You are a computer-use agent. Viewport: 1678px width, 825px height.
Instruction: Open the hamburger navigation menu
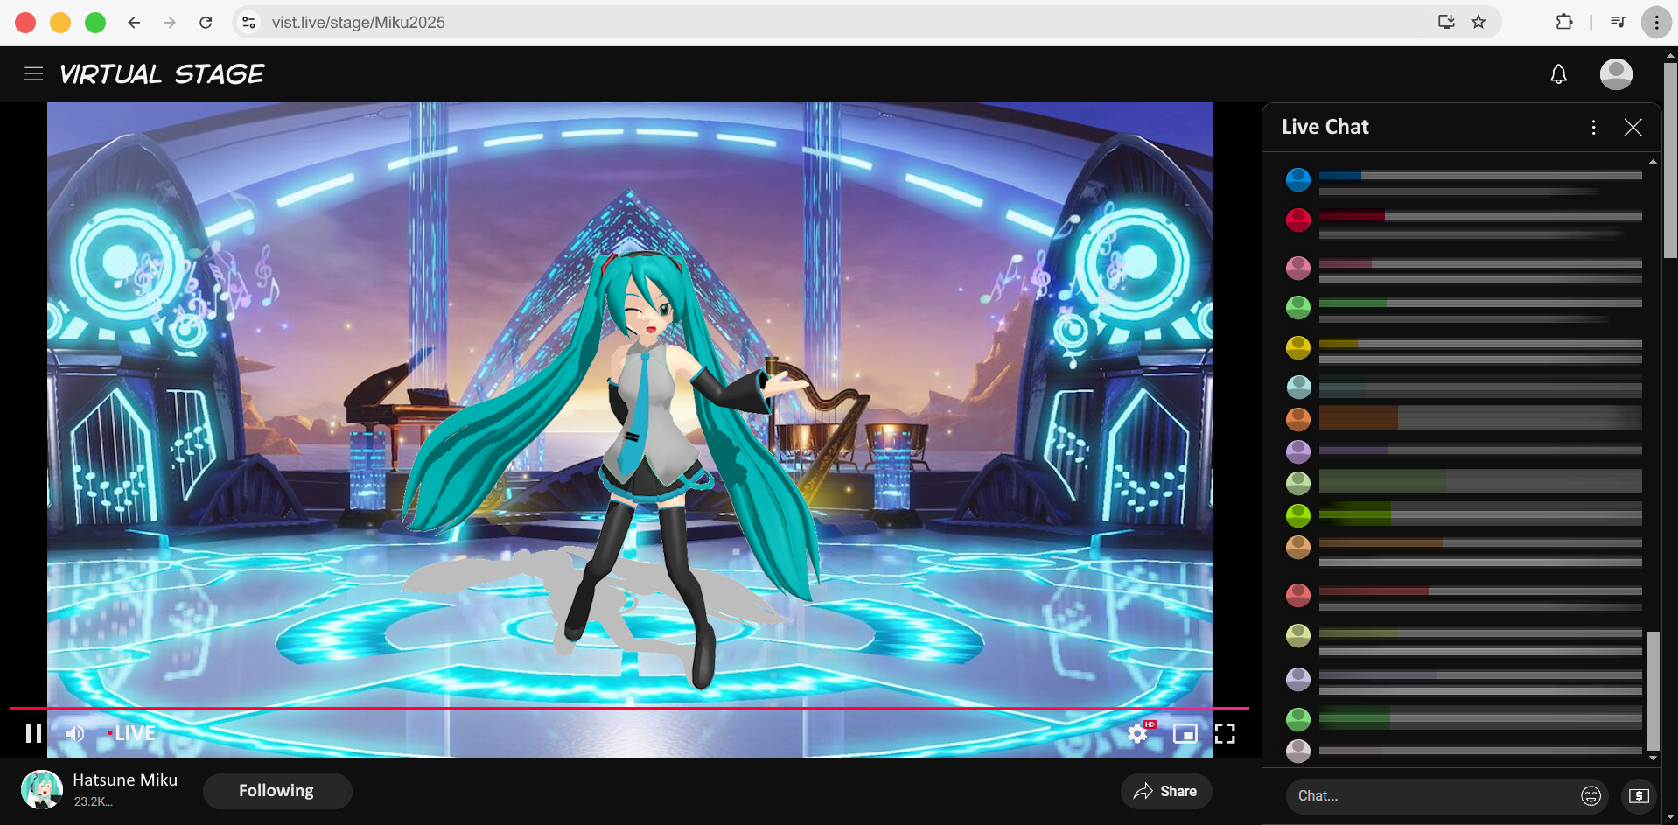pyautogui.click(x=33, y=74)
